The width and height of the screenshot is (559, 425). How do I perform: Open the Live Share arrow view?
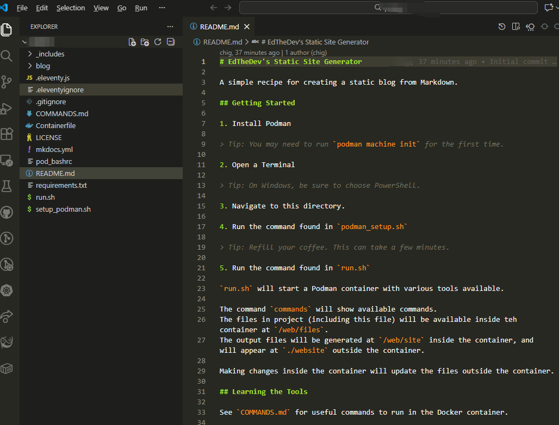(x=7, y=316)
